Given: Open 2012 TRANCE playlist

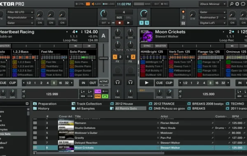Looking at the screenshot, I should (x=162, y=104).
